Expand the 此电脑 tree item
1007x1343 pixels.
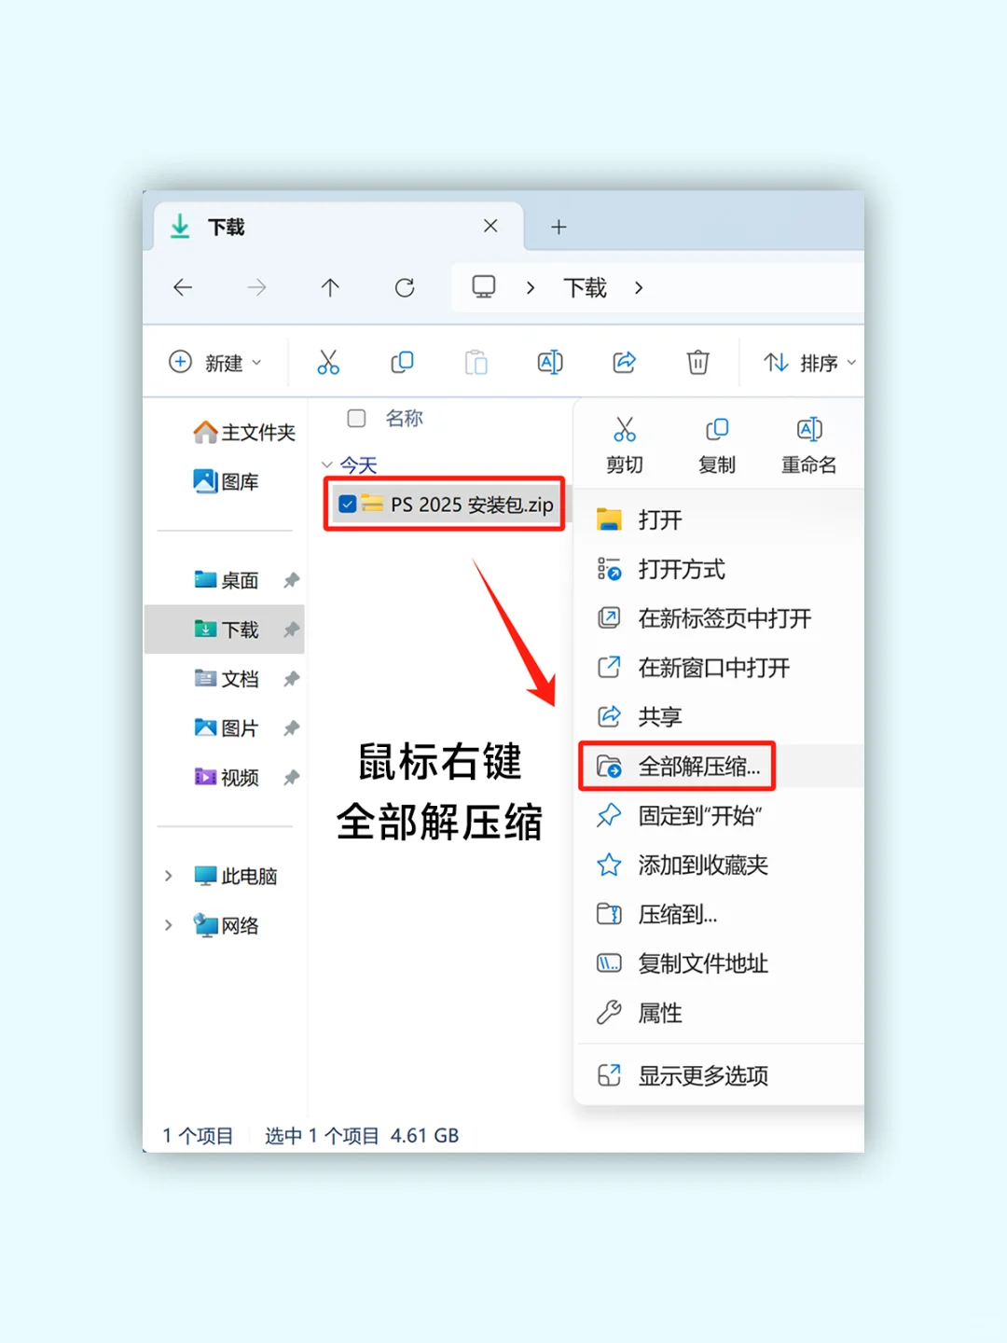(168, 876)
